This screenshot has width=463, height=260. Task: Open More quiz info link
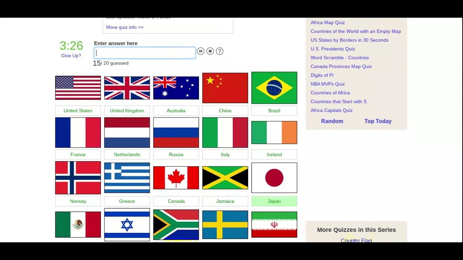(x=125, y=27)
